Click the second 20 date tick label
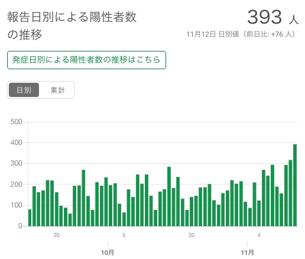Image resolution: width=305 pixels, height=259 pixels. tap(192, 235)
